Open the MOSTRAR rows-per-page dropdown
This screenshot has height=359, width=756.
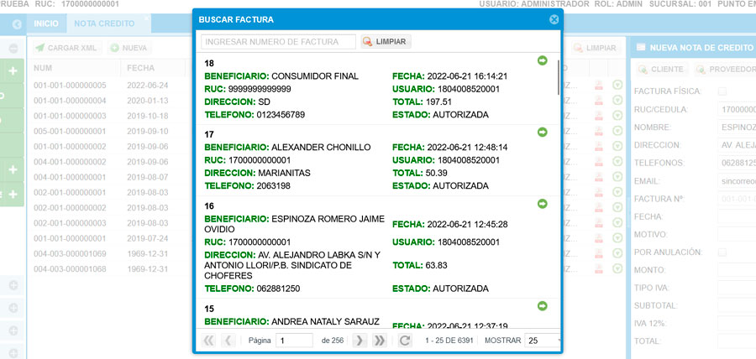click(543, 341)
